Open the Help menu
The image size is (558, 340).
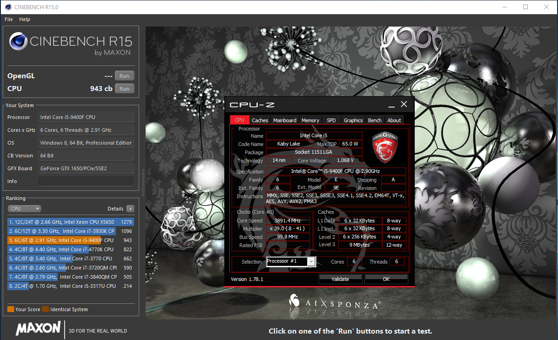pyautogui.click(x=24, y=19)
